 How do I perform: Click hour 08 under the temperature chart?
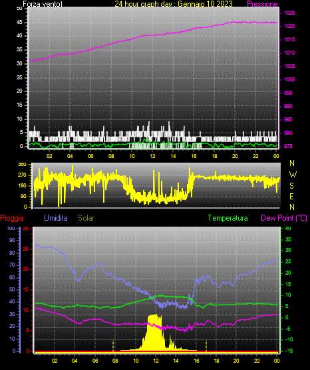coord(115,361)
